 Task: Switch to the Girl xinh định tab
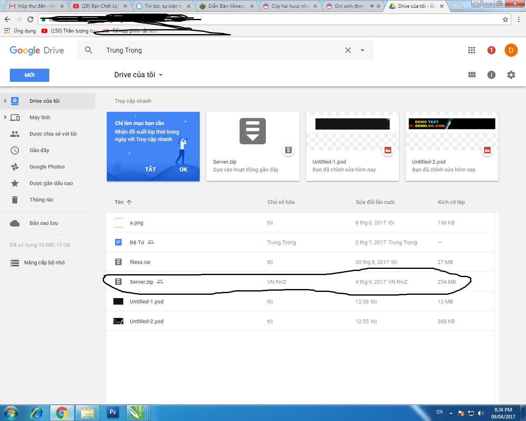pyautogui.click(x=353, y=6)
